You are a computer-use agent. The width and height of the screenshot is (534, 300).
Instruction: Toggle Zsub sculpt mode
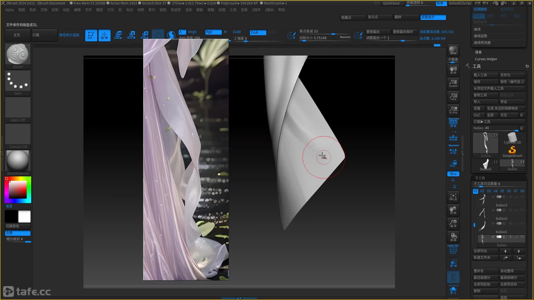tap(258, 32)
